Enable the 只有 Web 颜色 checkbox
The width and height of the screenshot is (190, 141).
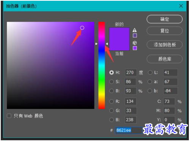click(9, 116)
